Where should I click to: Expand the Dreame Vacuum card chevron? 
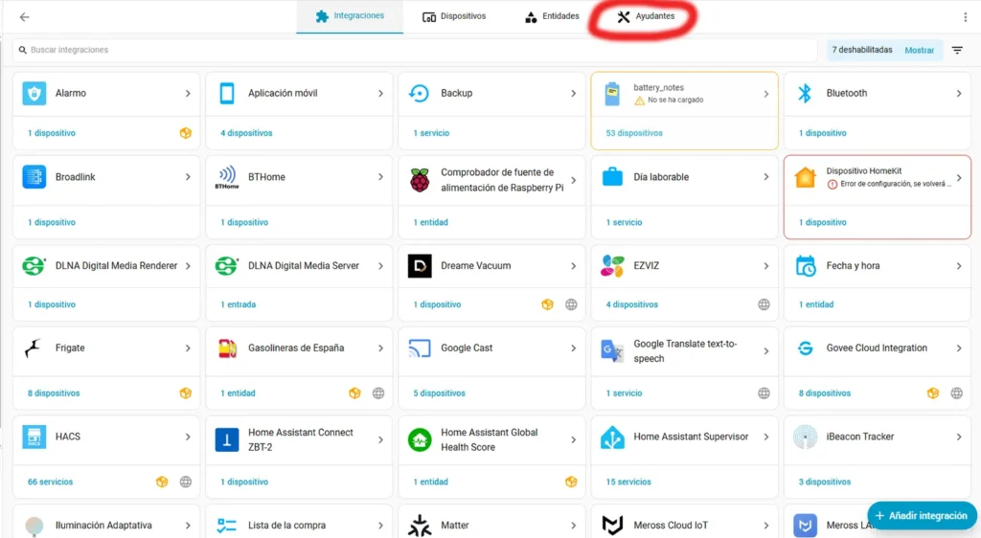(573, 265)
